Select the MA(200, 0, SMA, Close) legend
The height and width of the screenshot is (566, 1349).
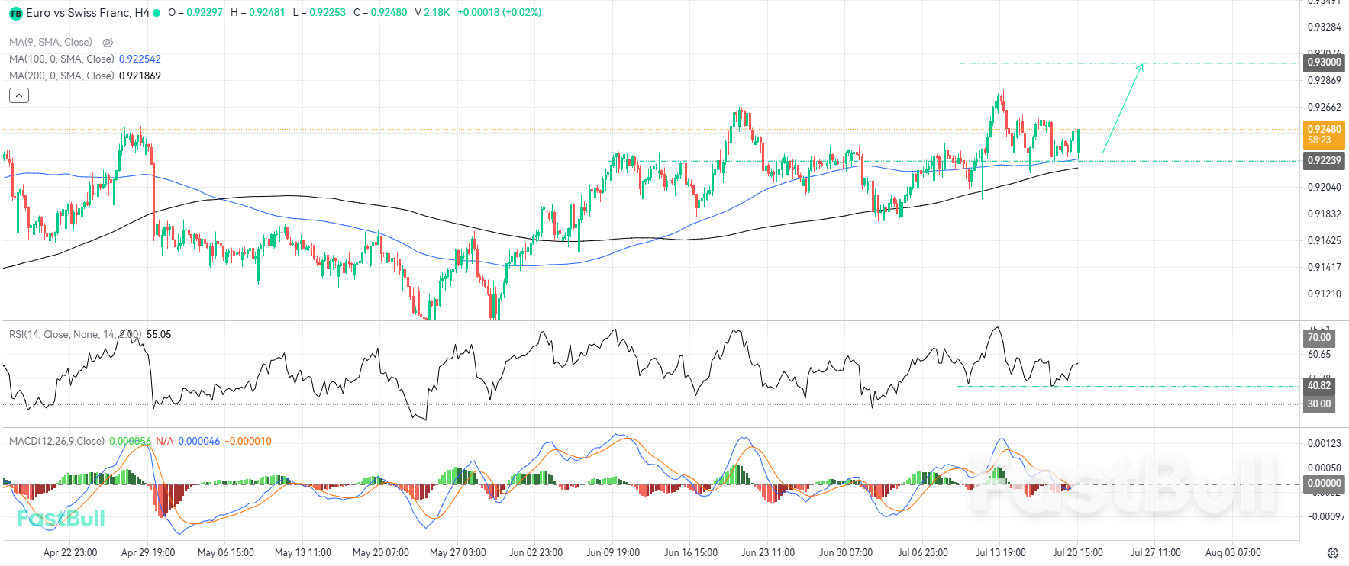(x=62, y=76)
